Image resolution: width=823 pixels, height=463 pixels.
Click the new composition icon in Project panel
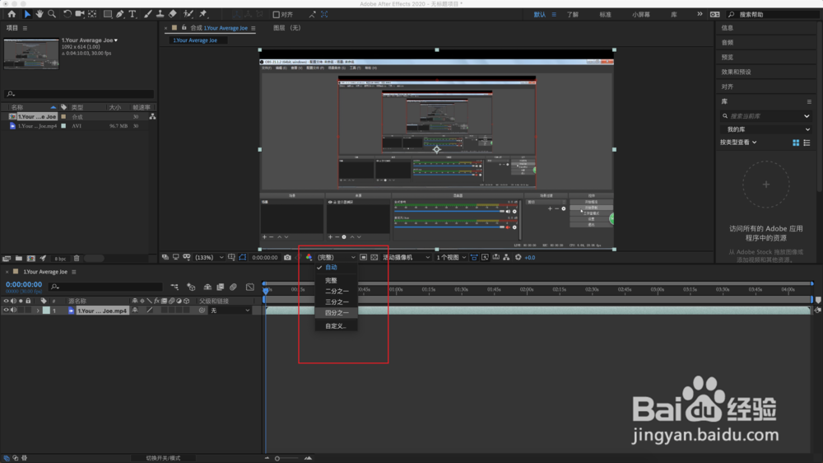point(31,259)
